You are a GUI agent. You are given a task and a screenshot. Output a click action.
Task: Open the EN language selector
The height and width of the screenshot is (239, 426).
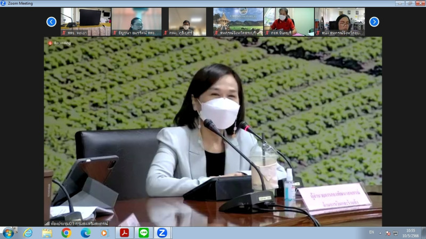[371, 233]
